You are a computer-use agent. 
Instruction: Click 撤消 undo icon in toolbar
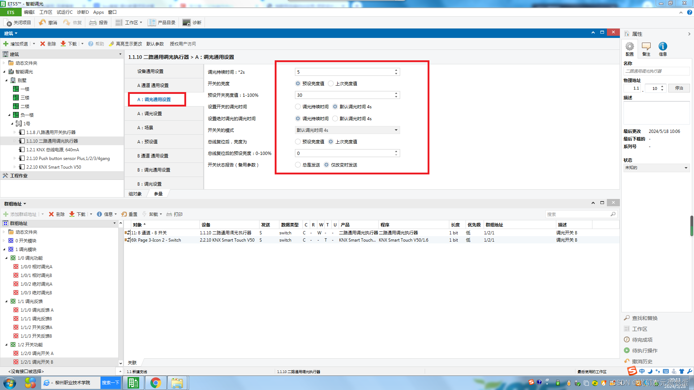[x=43, y=22]
